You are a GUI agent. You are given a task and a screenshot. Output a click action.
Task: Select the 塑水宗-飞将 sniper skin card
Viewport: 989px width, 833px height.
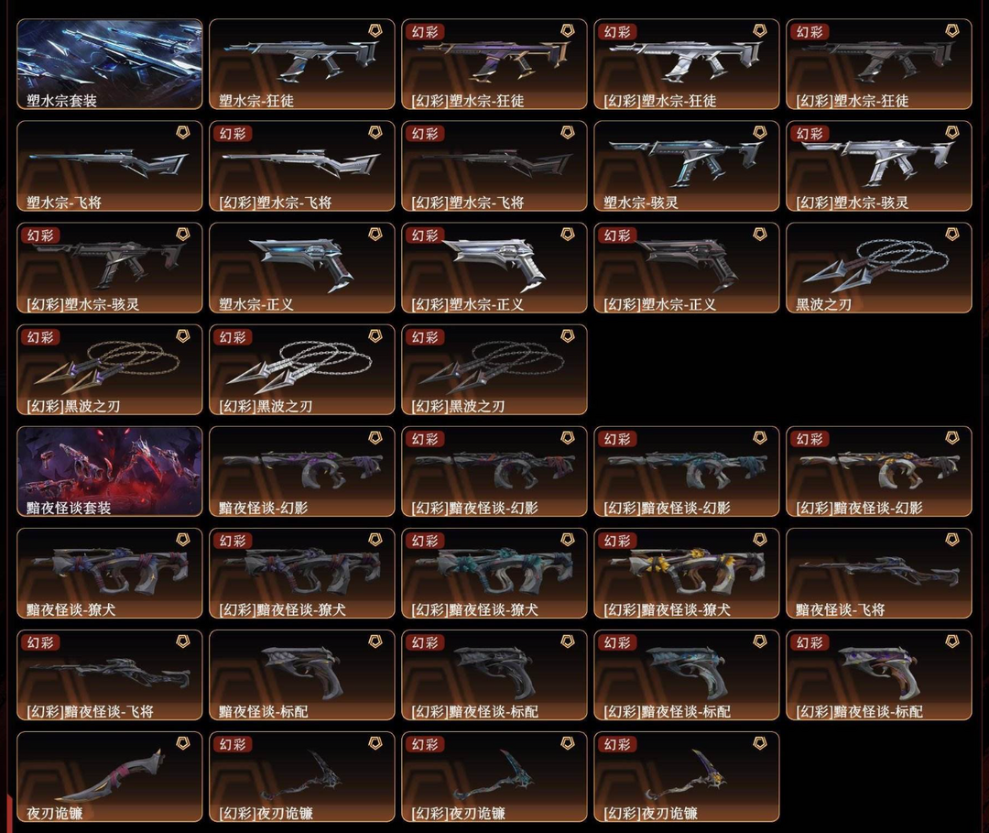coord(110,166)
